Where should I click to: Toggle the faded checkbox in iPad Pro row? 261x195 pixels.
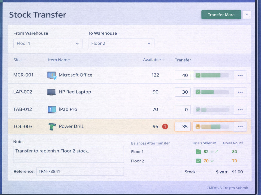tap(198, 110)
